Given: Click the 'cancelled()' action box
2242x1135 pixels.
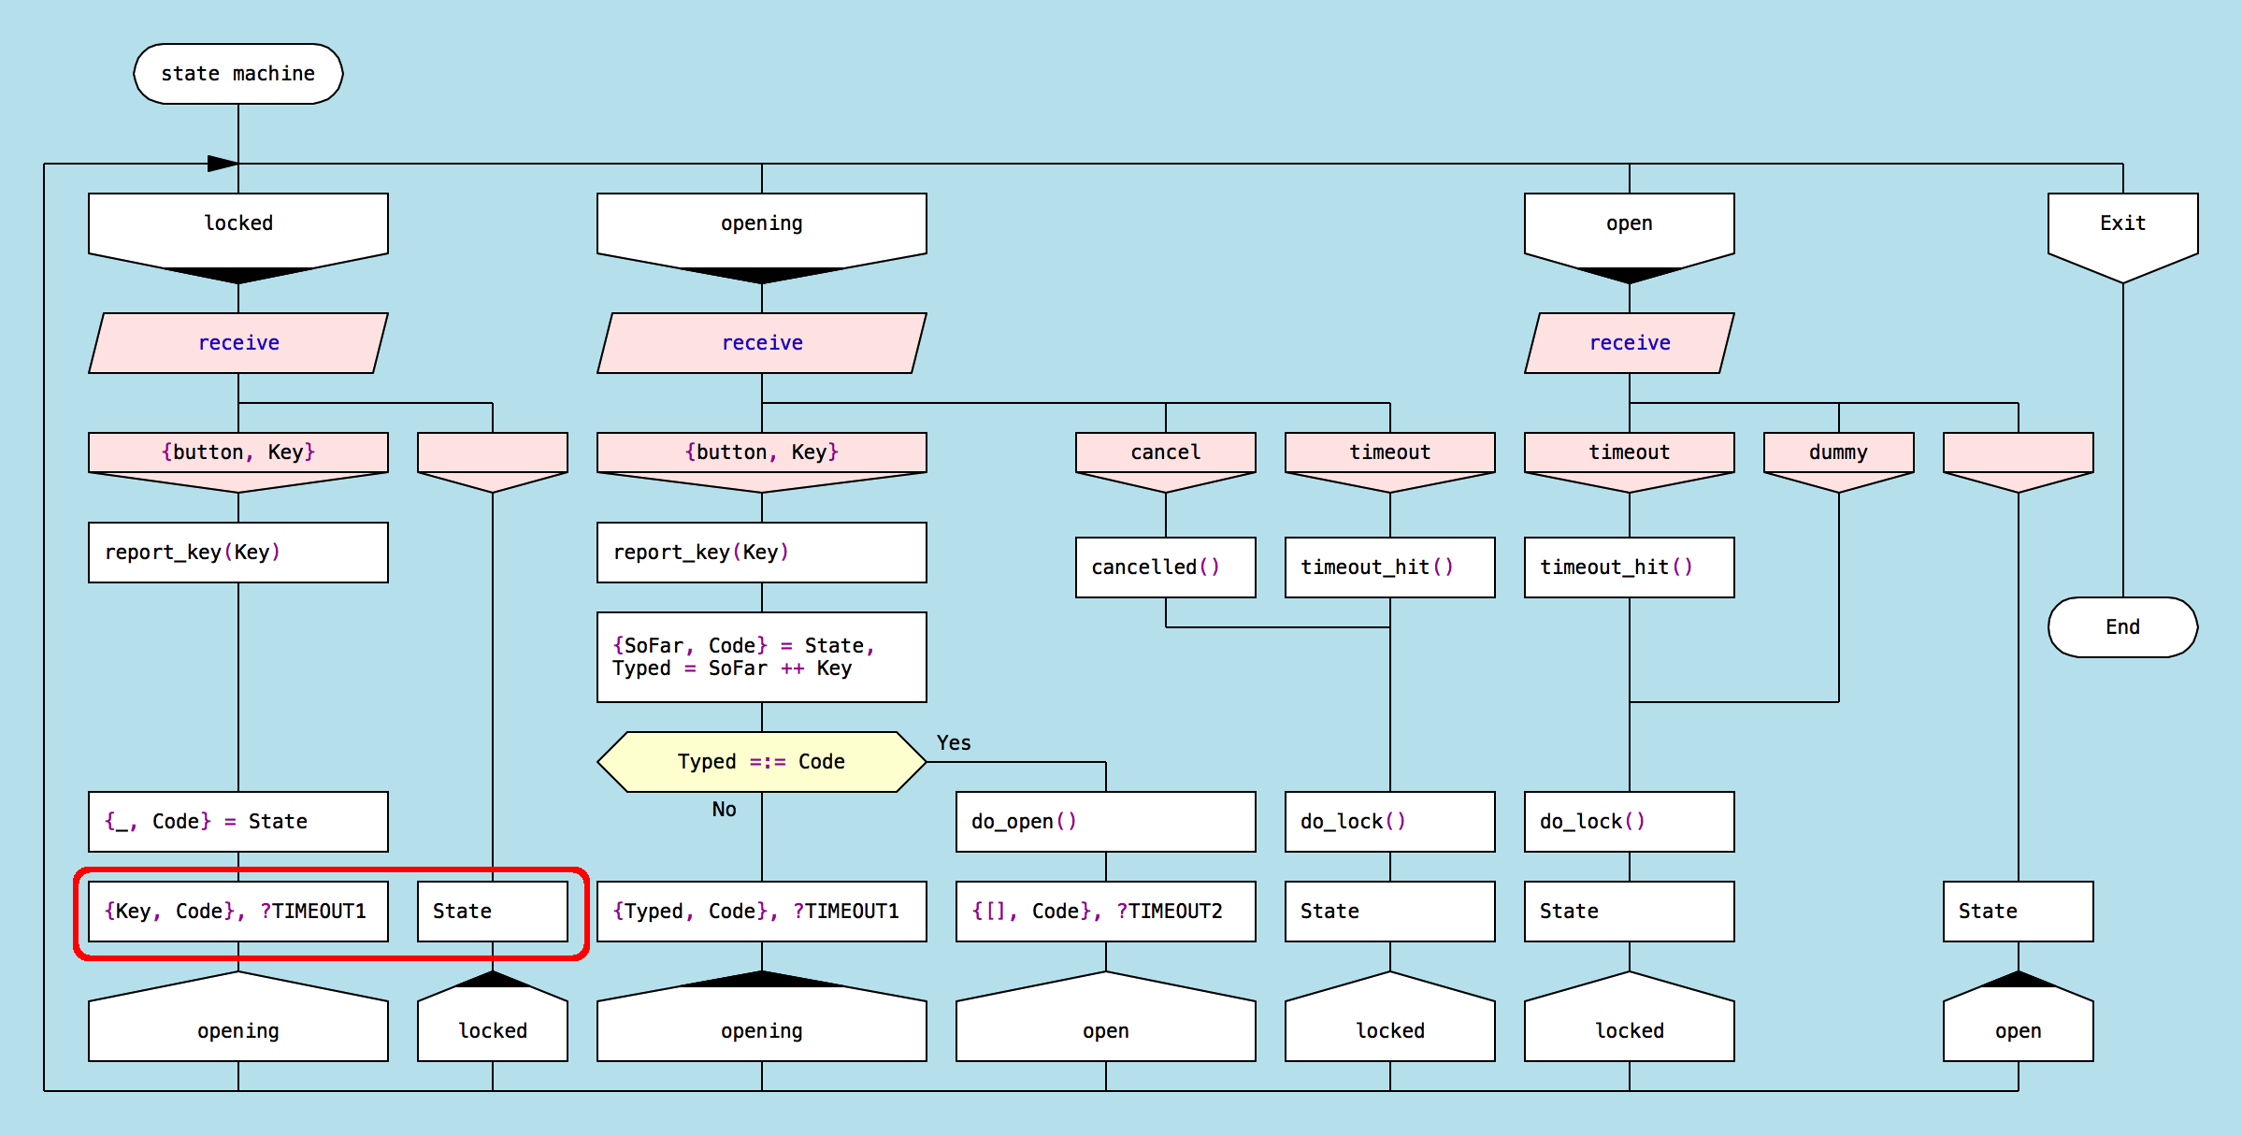Looking at the screenshot, I should tap(1165, 567).
